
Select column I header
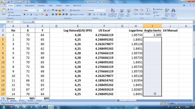tap(152, 26)
